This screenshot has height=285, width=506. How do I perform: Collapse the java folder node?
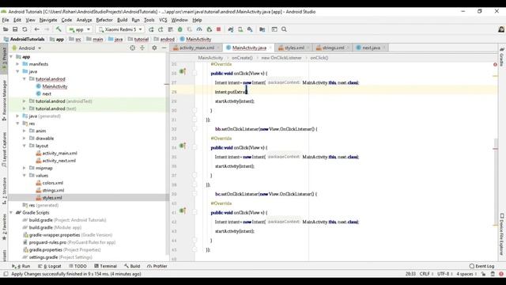pyautogui.click(x=17, y=71)
